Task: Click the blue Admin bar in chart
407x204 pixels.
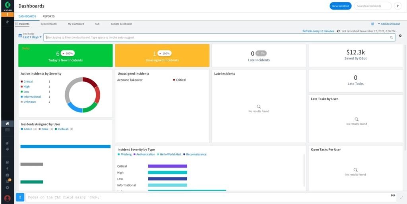Action: (x=65, y=146)
